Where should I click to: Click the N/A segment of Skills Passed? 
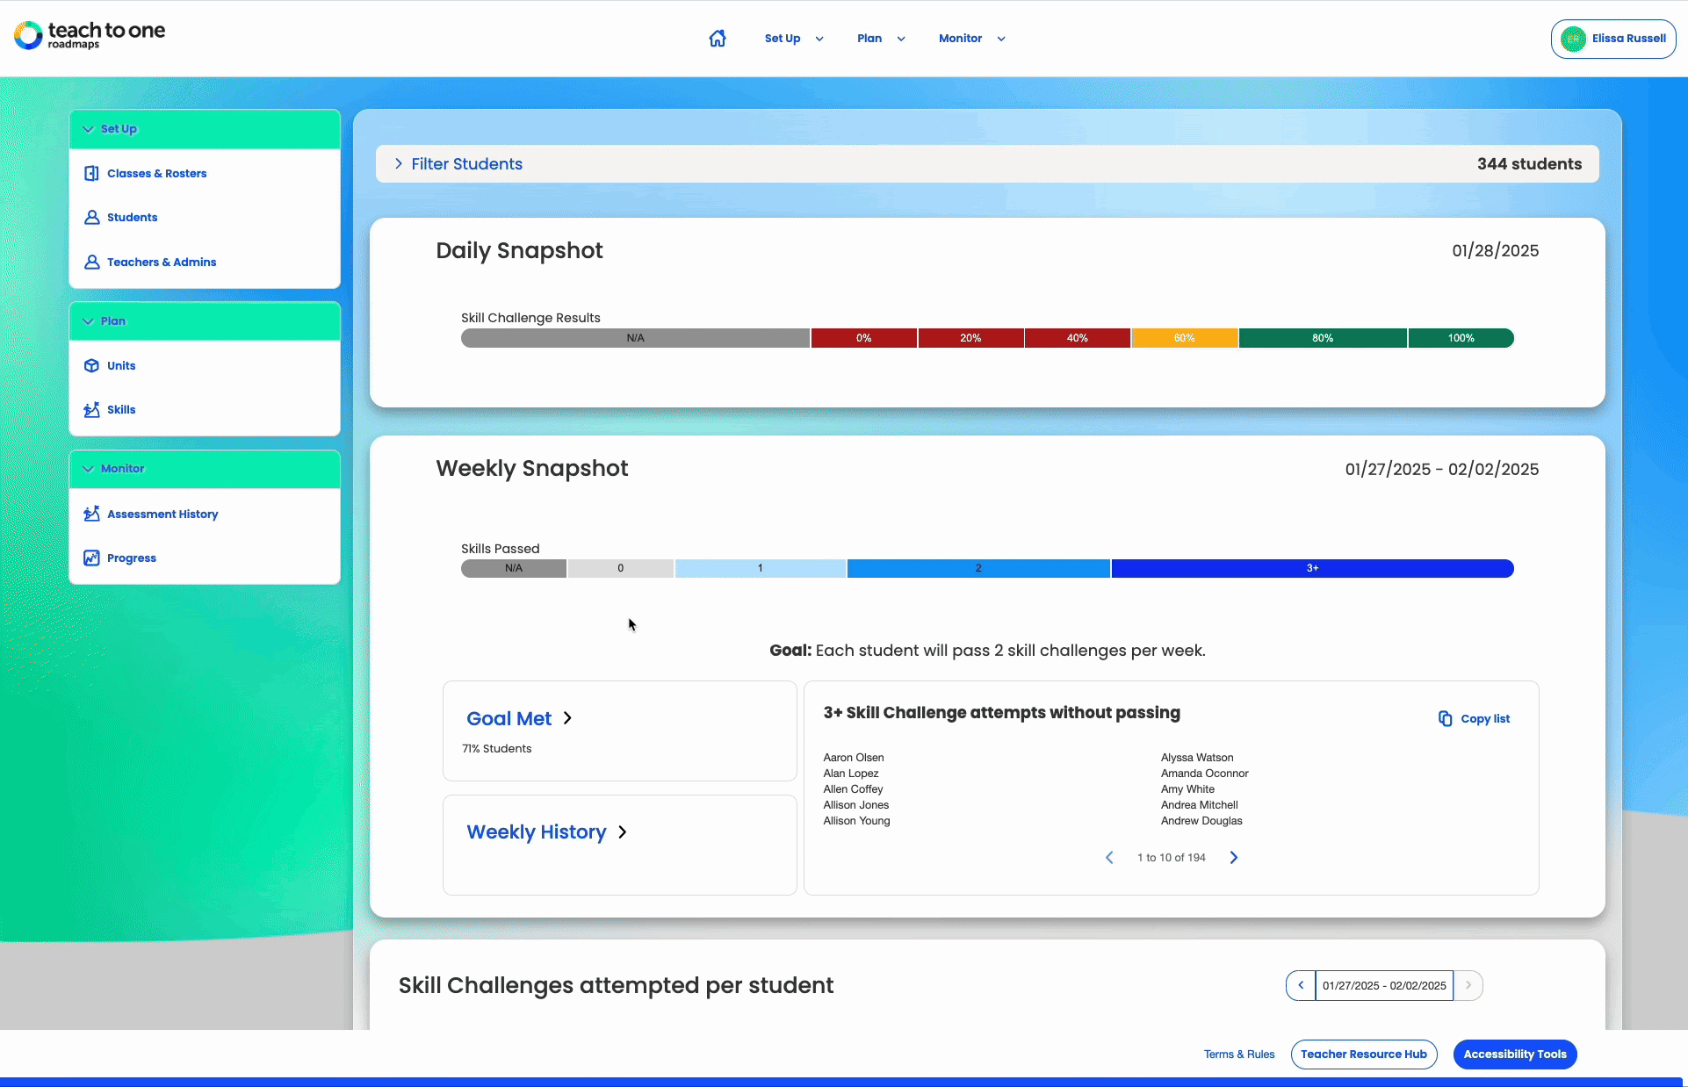(x=514, y=568)
